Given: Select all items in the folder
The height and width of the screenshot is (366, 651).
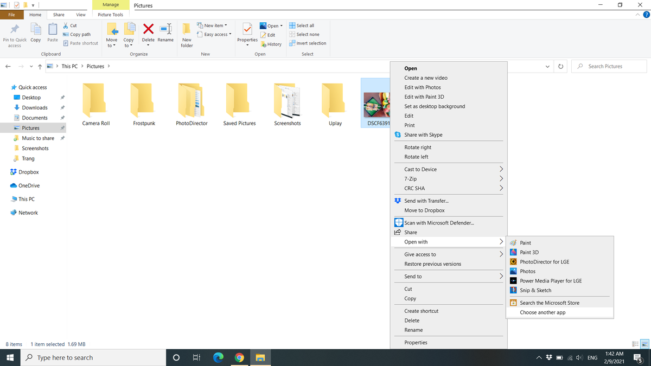Looking at the screenshot, I should pos(304,25).
